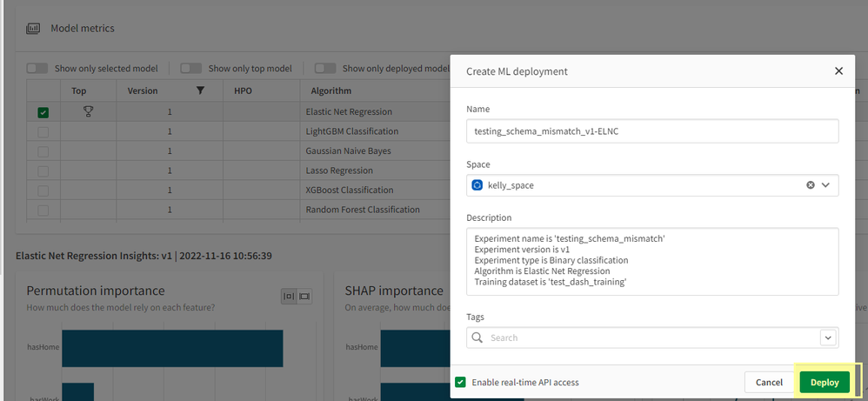Check the XGBoost Classification row checkbox
The width and height of the screenshot is (868, 401).
click(x=43, y=190)
